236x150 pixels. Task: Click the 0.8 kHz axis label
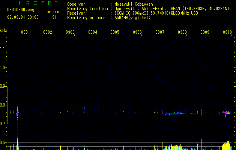coord(3,105)
